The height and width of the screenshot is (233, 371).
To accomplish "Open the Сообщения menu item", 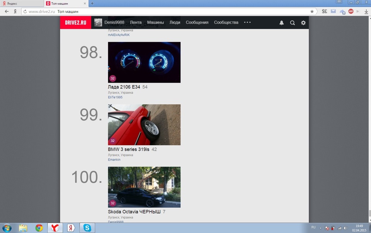I will click(x=197, y=22).
